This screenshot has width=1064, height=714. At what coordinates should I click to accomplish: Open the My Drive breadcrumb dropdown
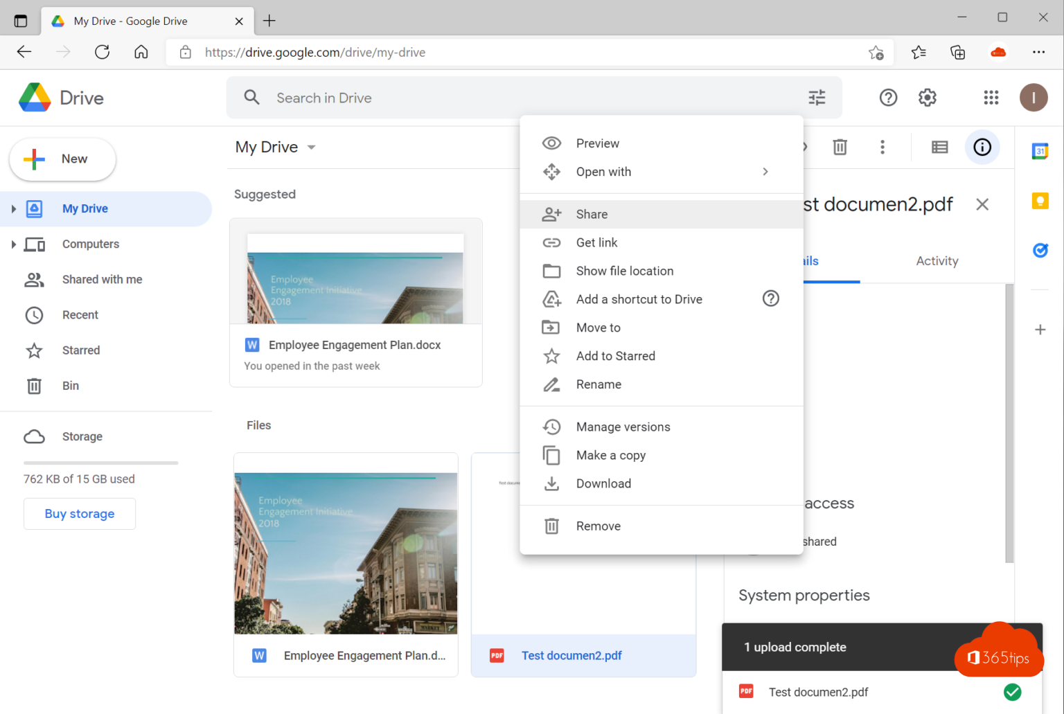[311, 147]
